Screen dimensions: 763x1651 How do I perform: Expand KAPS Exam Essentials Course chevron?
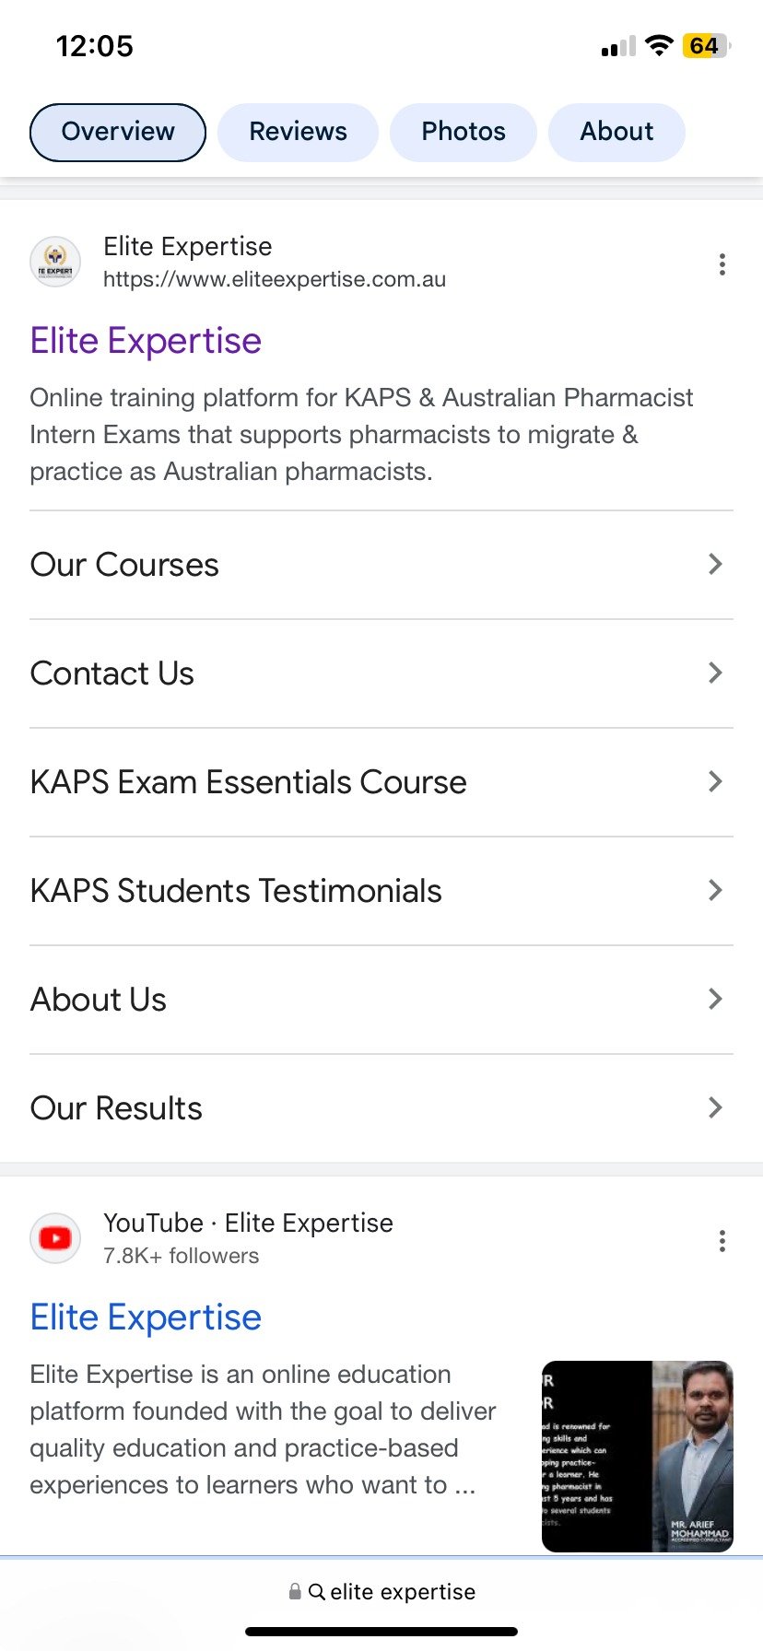pyautogui.click(x=715, y=781)
